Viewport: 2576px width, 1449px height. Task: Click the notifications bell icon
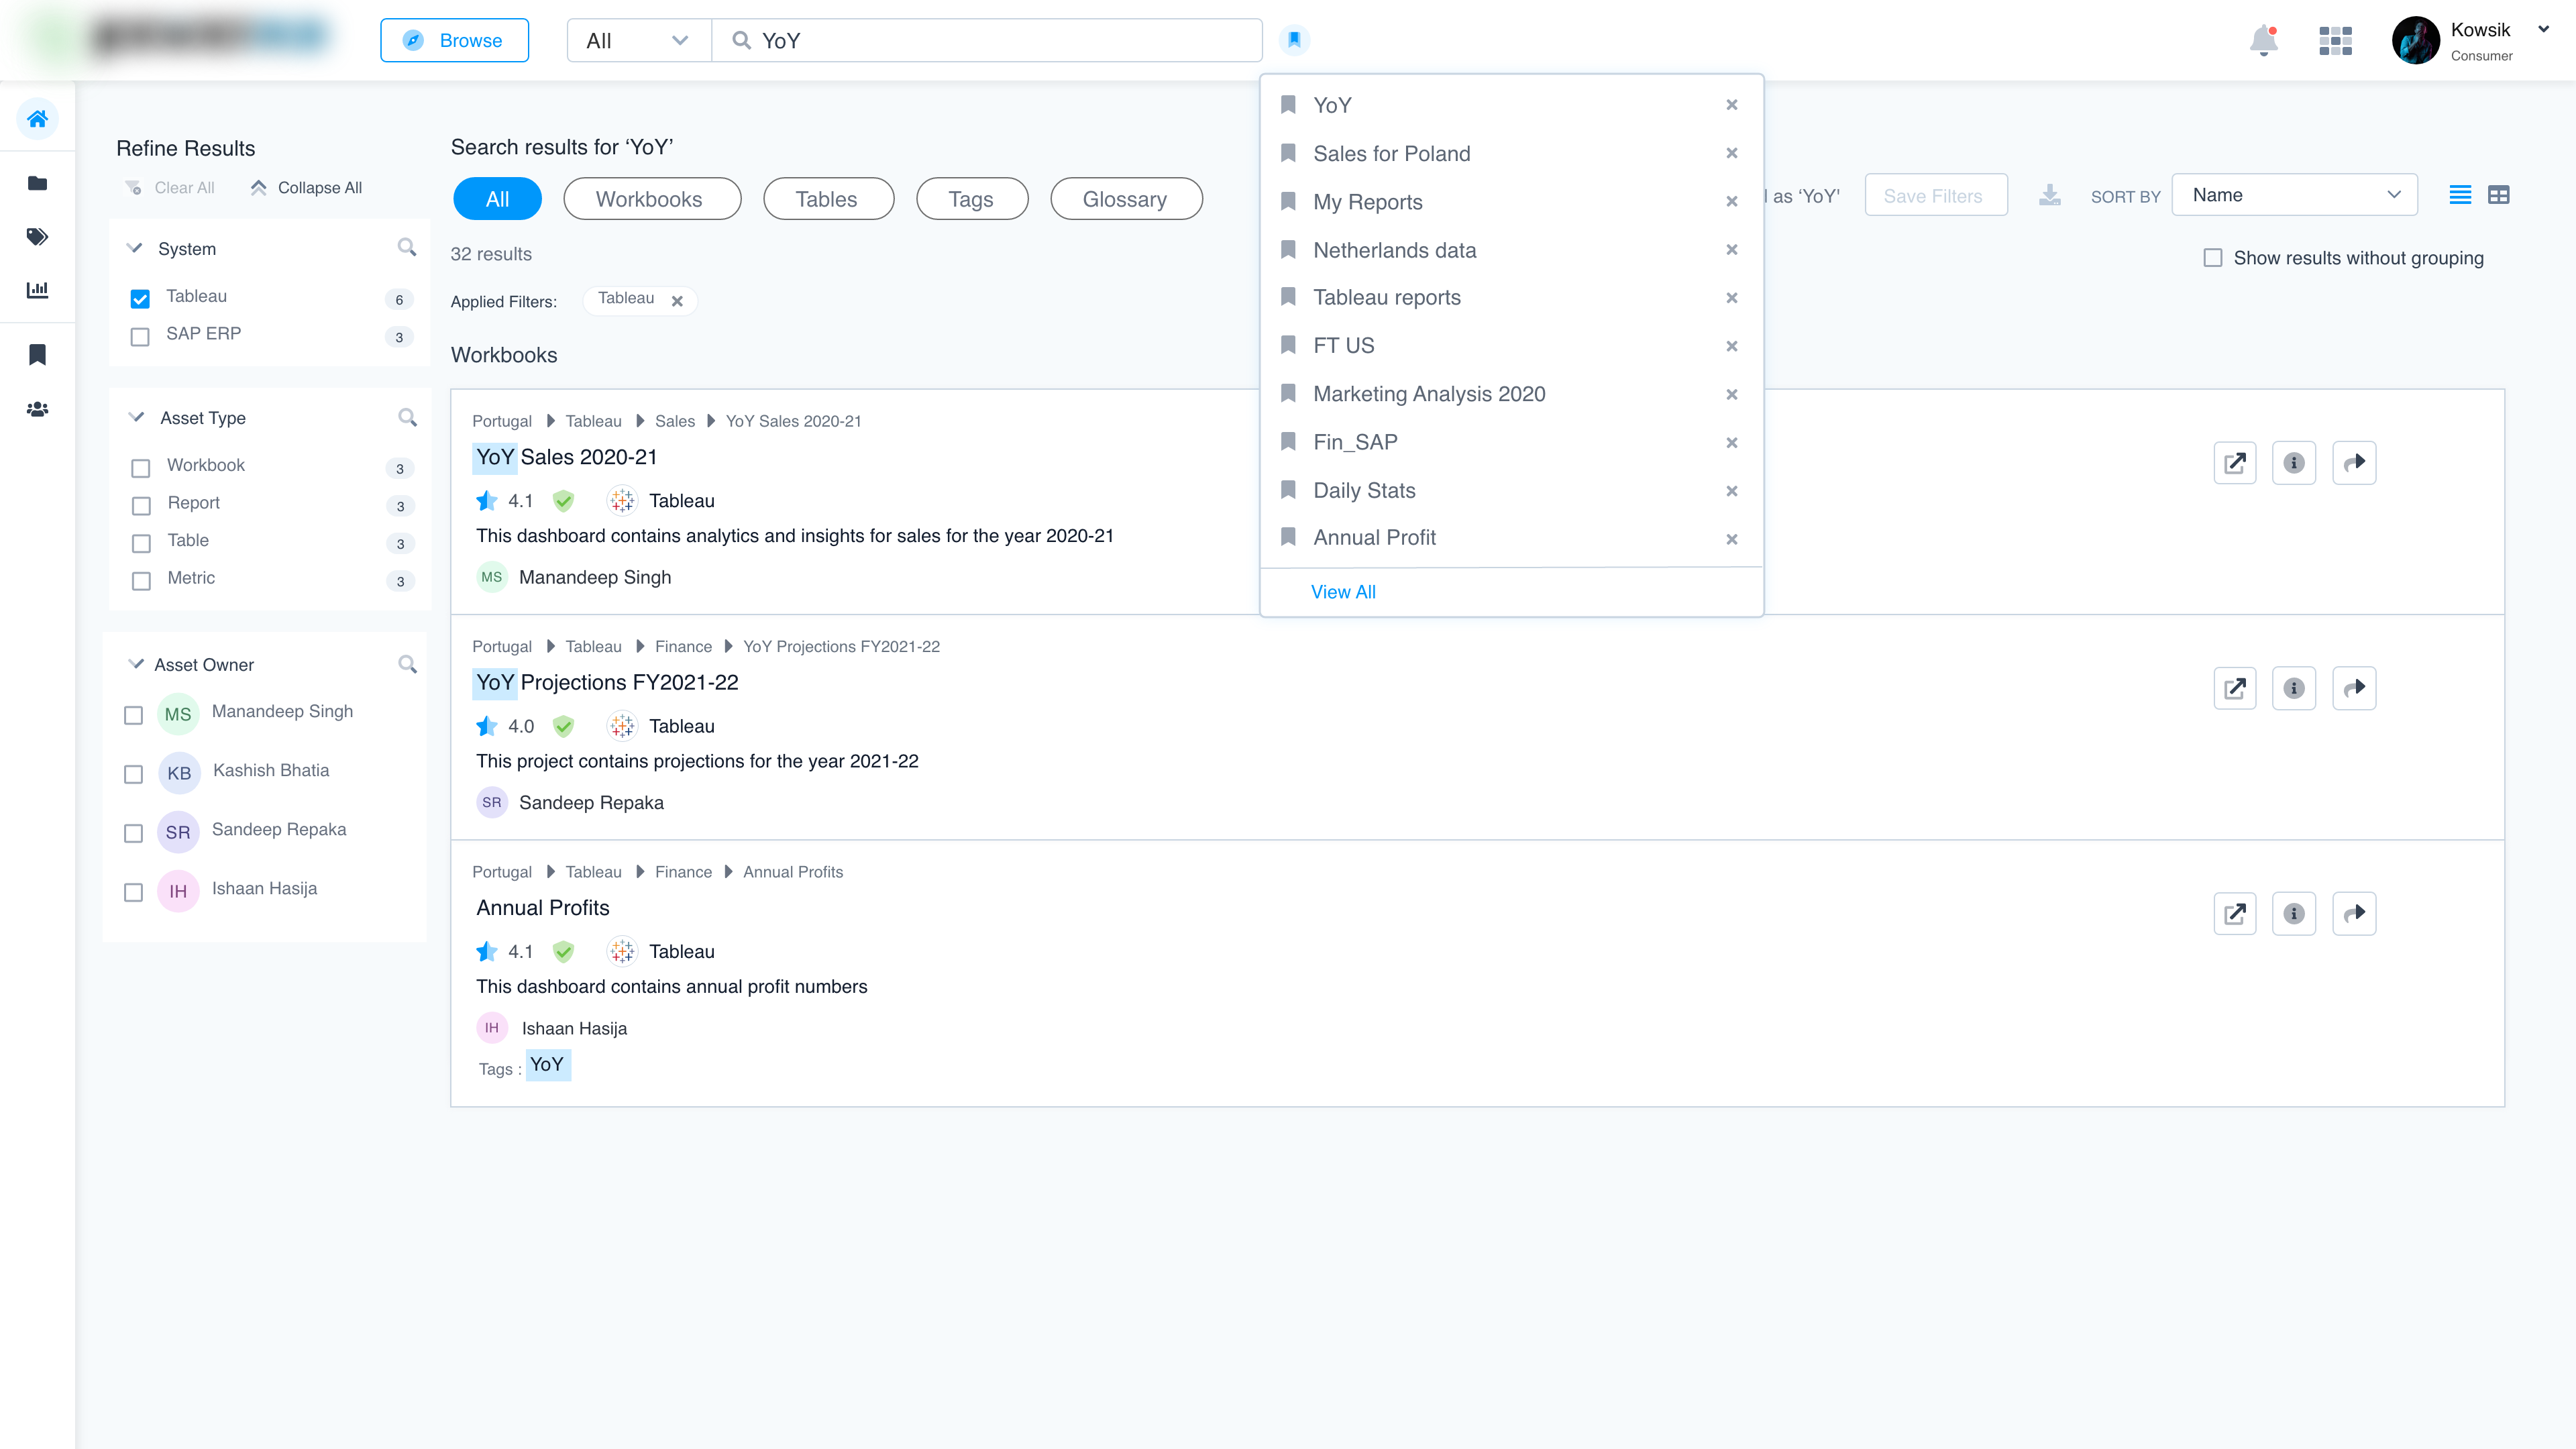point(2263,41)
